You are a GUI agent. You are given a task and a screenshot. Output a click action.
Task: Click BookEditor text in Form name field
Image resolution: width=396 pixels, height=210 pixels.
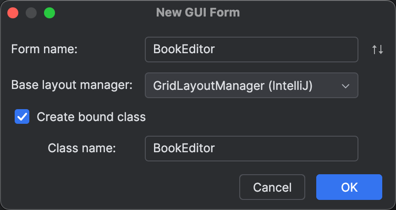tap(184, 50)
